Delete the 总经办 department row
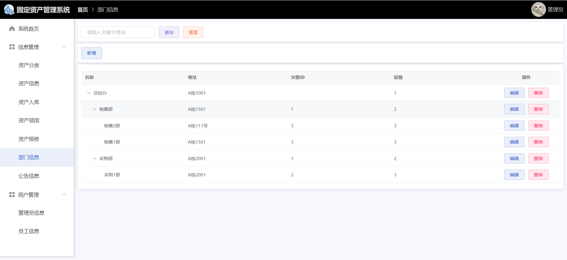The width and height of the screenshot is (567, 260). coord(538,93)
